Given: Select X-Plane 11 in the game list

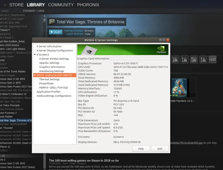Looking at the screenshot, I should [5, 147].
